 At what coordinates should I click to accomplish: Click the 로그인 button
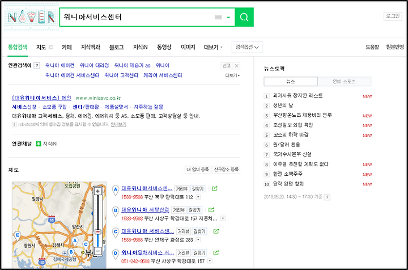click(x=393, y=16)
